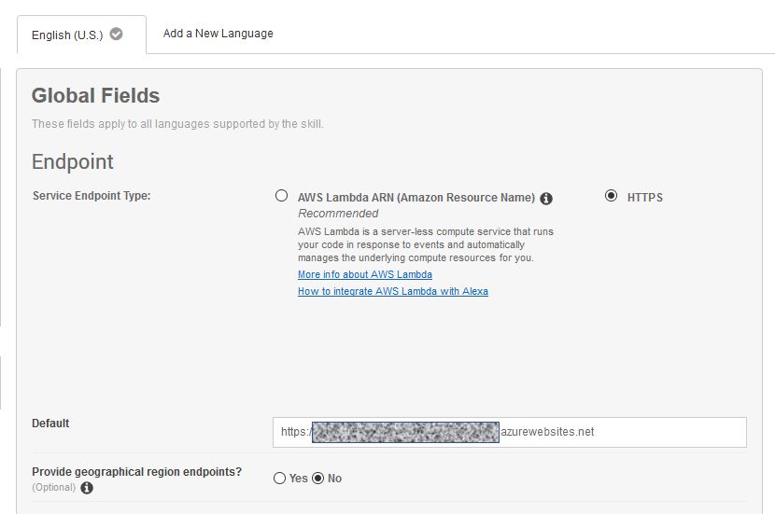Click the Default field label
Viewport: 775px width, 514px height.
(x=50, y=424)
